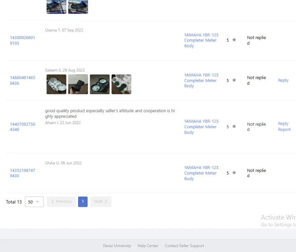Viewport: 296px width, 252px height.
Task: Open the page size dropdown showing 50
Action: click(34, 202)
